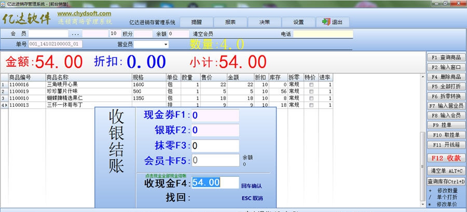Click the 银联F2 input field

click(x=215, y=130)
